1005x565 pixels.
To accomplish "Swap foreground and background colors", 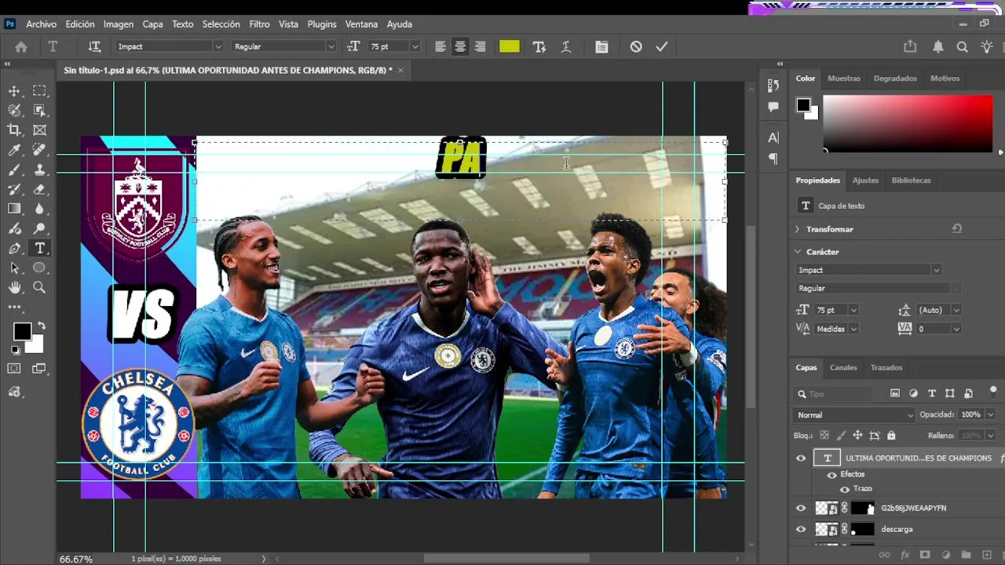I will point(41,326).
